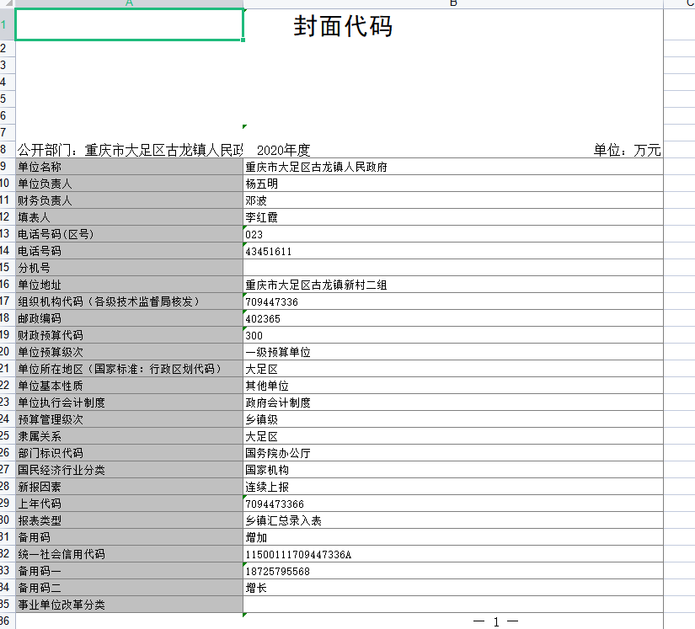Click the cell 公开部门:重庆市大足区古龙镇人民政
The image size is (695, 629).
(x=130, y=150)
